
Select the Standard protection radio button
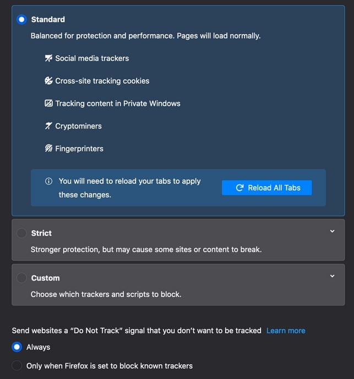(21, 19)
